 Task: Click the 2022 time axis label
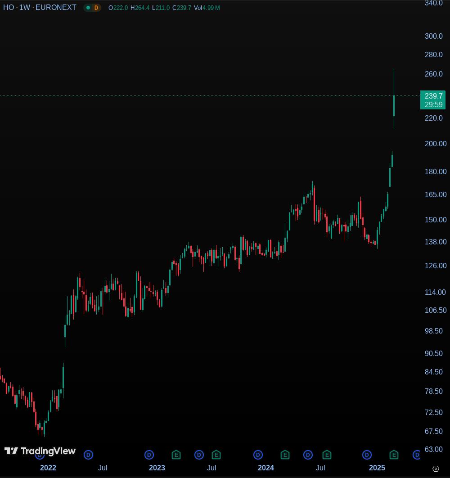(x=48, y=468)
